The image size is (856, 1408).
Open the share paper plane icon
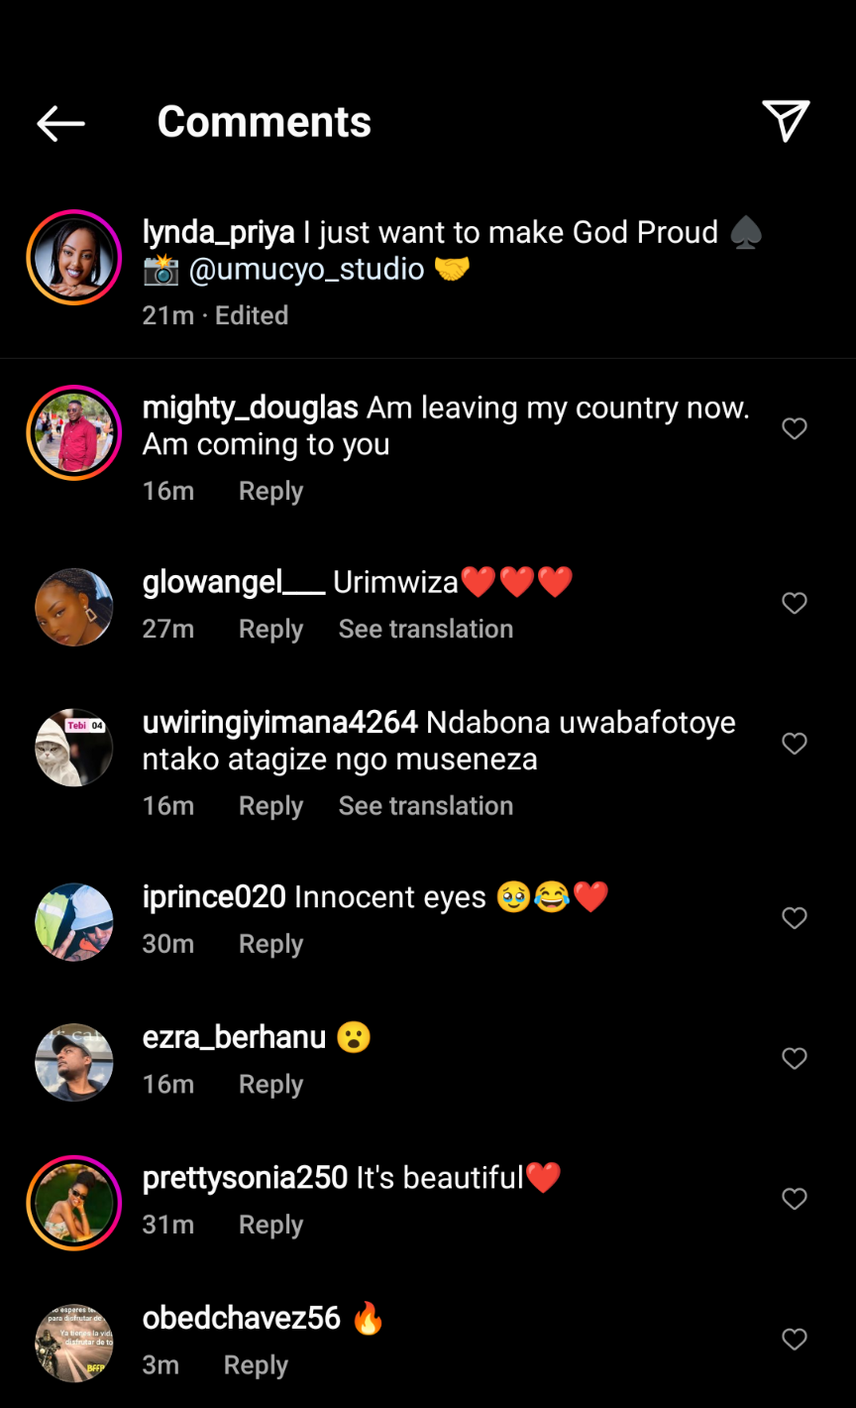(x=786, y=122)
